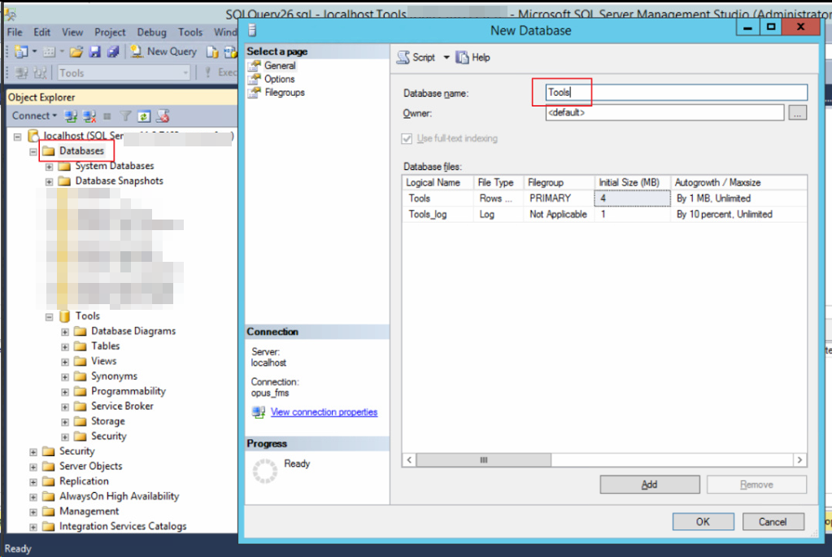The height and width of the screenshot is (557, 832).
Task: Click the owner browse ellipsis button
Action: point(797,112)
